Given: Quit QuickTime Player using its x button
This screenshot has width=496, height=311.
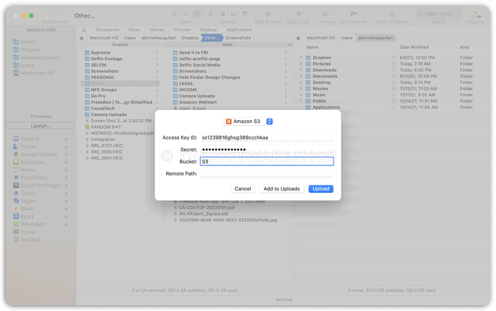Looking at the screenshot, I should (x=66, y=186).
